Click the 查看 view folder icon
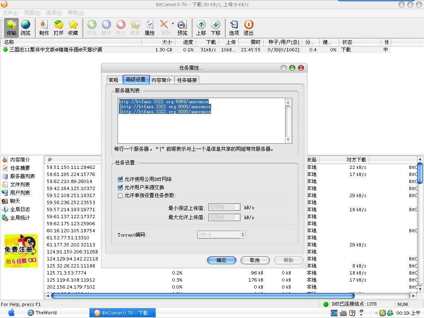 point(135,28)
